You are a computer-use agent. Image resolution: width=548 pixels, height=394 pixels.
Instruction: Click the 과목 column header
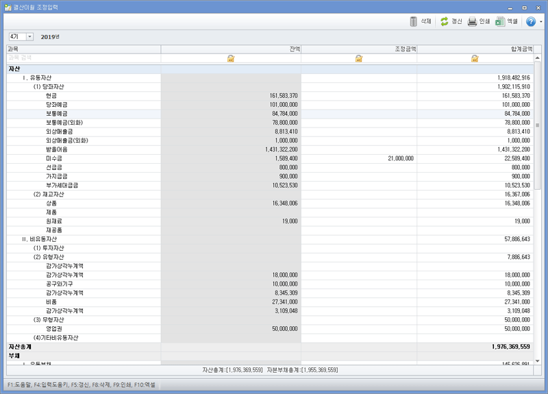coord(84,49)
